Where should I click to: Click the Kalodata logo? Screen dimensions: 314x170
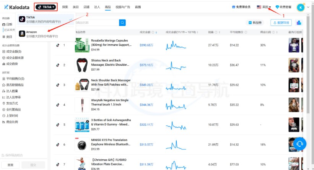coord(16,7)
